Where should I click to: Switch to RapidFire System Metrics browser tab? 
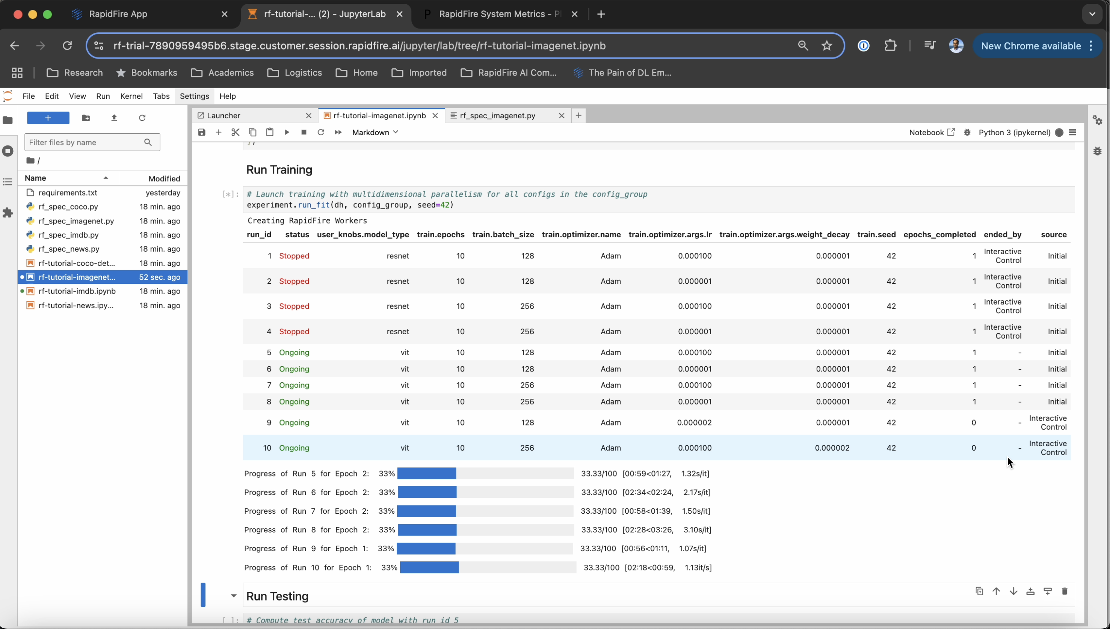499,14
